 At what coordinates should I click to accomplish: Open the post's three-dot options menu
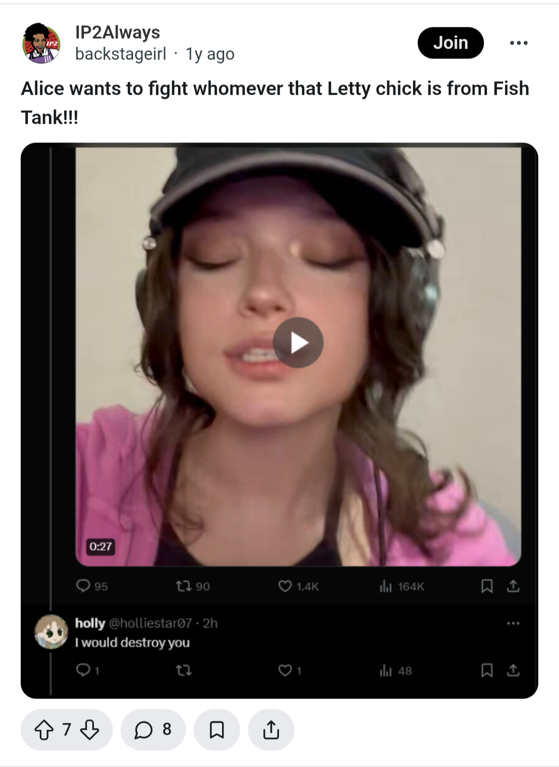click(519, 43)
